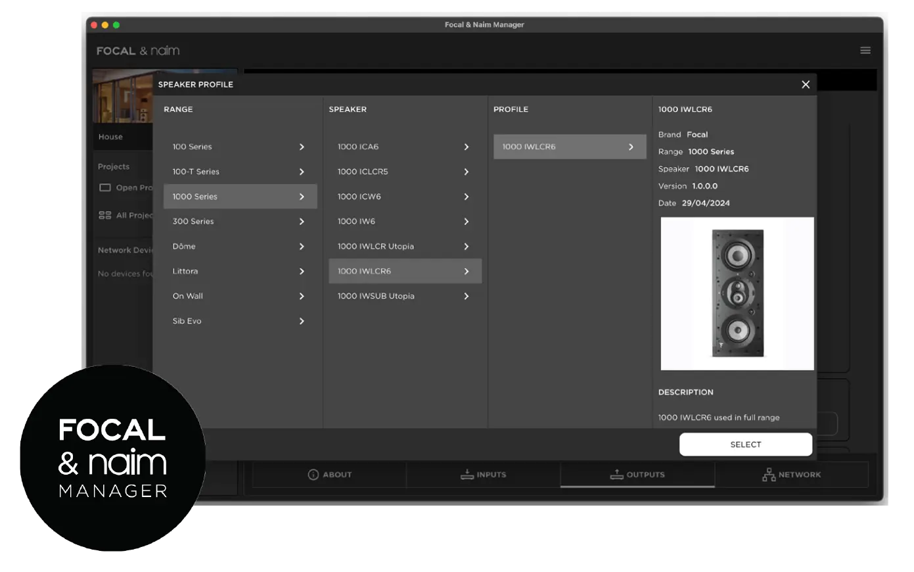The width and height of the screenshot is (914, 572).
Task: Expand the 100-T Series chevron
Action: (302, 172)
